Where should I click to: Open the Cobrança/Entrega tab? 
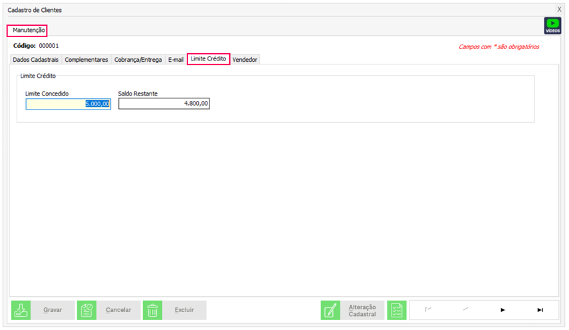click(138, 60)
